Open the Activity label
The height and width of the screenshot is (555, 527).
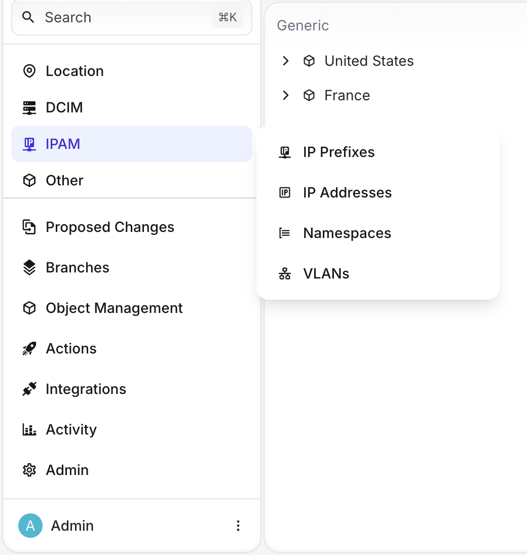pyautogui.click(x=71, y=430)
